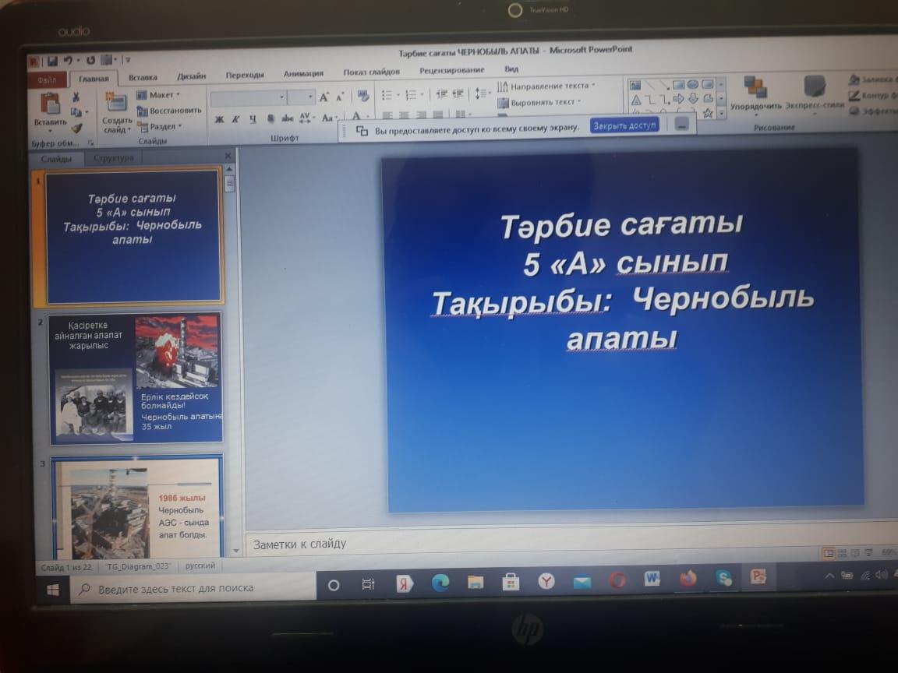Switch to the Вставка ribbon tab
The height and width of the screenshot is (673, 898).
(143, 77)
